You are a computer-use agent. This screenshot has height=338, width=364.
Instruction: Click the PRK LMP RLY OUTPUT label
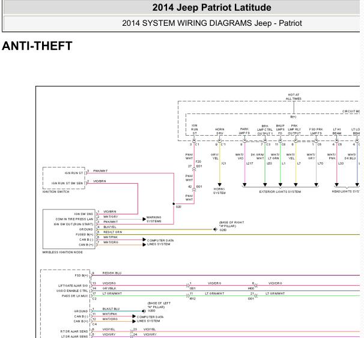[294, 130]
